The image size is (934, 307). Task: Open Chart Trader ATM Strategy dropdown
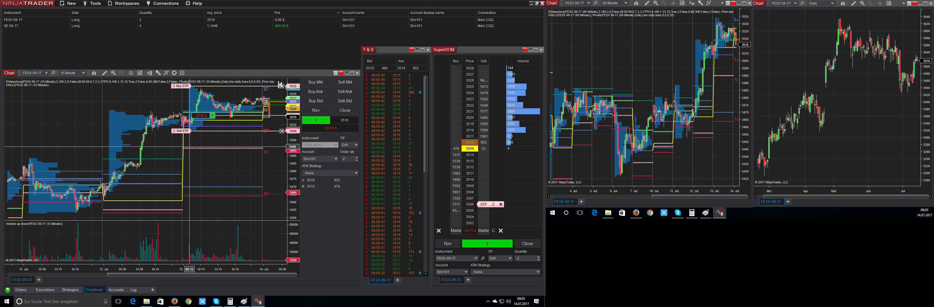click(x=330, y=173)
